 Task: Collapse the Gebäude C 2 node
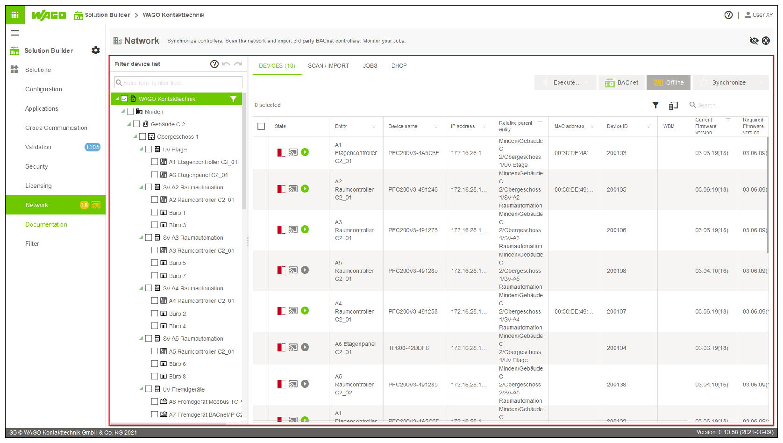[129, 124]
